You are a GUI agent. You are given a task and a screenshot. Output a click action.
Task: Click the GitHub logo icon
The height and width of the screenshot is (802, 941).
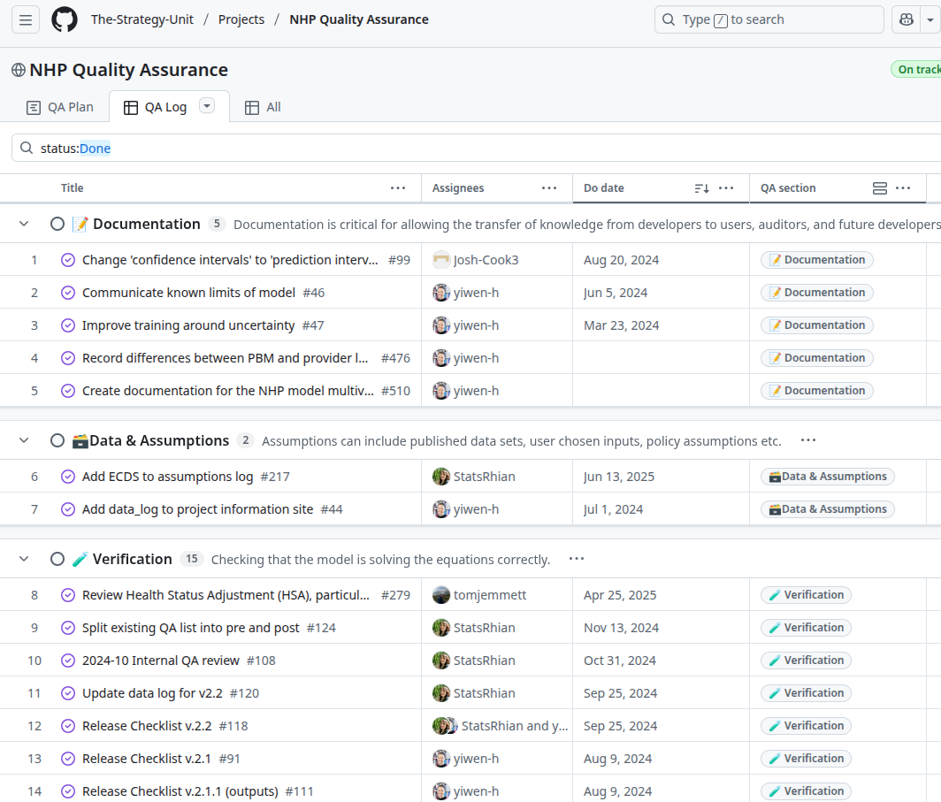[65, 19]
